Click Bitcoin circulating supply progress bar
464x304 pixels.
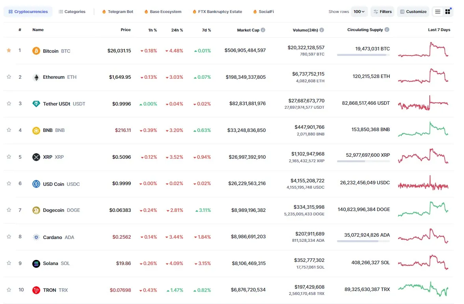[363, 55]
